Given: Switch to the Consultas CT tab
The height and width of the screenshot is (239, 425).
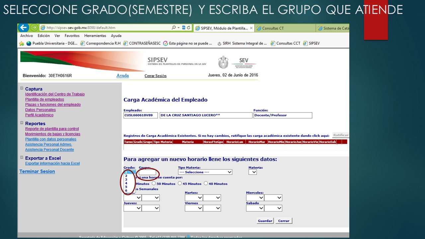Looking at the screenshot, I should point(286,28).
